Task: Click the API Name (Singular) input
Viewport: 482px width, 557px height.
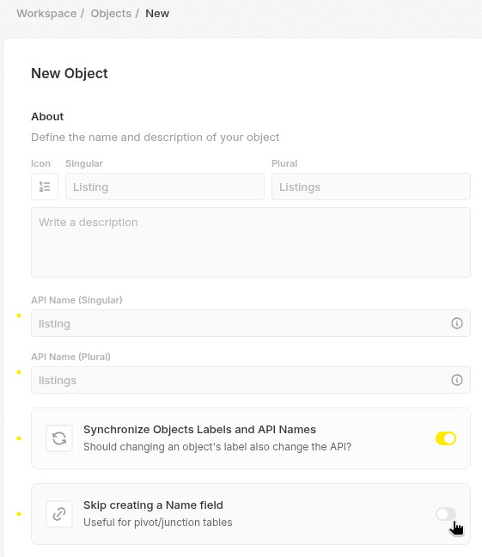Action: (251, 323)
